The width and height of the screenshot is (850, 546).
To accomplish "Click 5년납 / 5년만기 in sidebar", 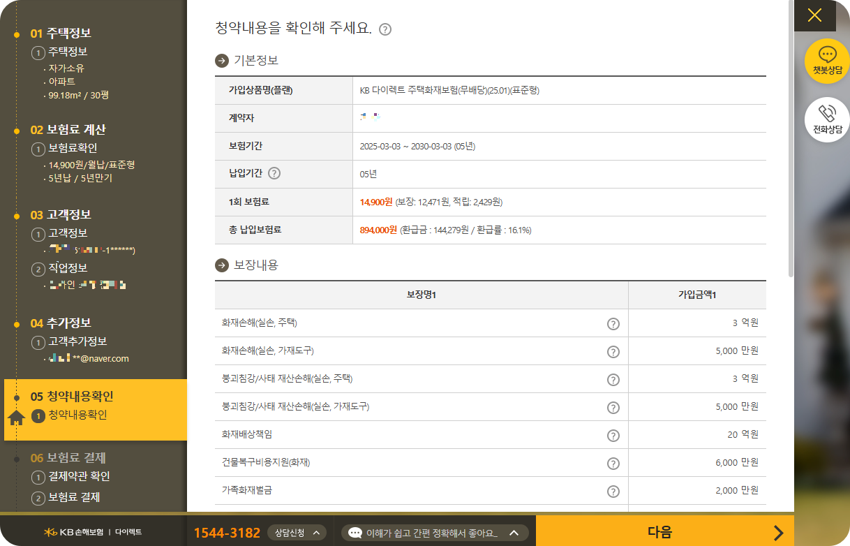I will [x=80, y=178].
